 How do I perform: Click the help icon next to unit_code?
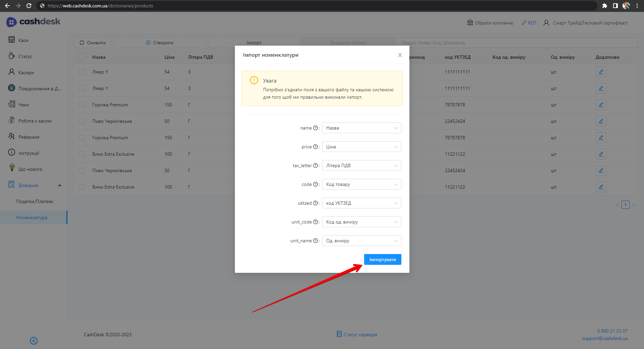coord(315,222)
